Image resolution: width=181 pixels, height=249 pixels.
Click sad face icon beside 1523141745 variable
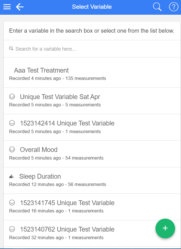click(x=12, y=203)
